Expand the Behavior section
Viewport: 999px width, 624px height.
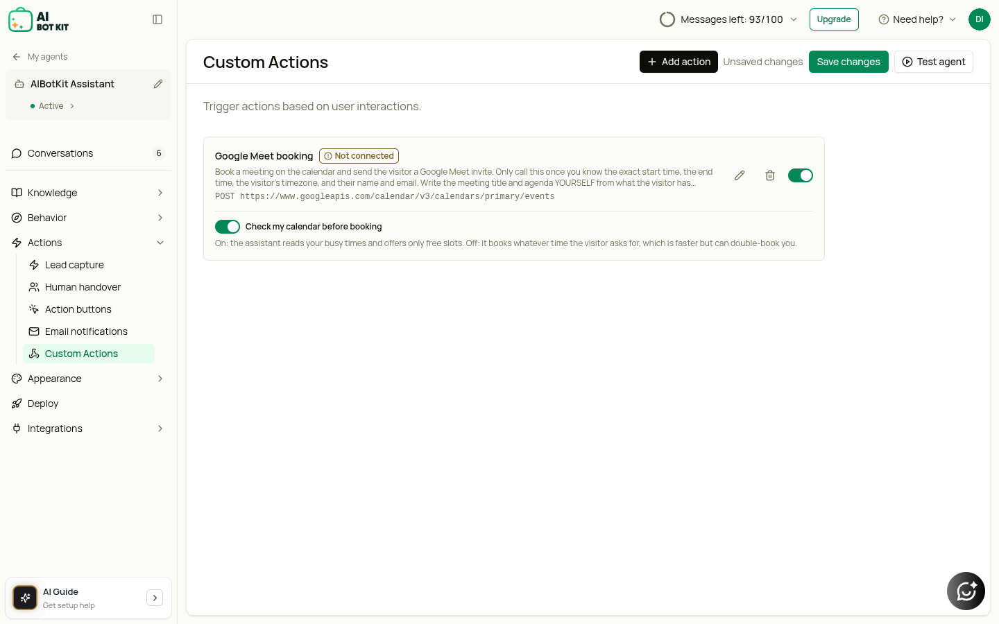pos(88,218)
